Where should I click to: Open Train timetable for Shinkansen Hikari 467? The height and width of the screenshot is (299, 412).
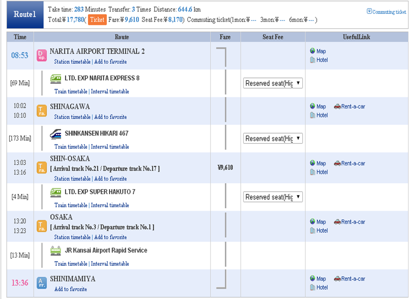(x=71, y=147)
